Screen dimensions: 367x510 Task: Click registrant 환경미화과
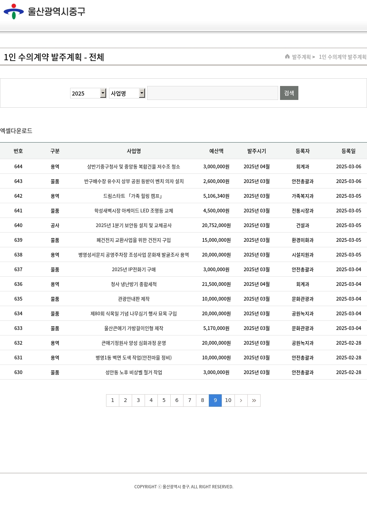(303, 240)
